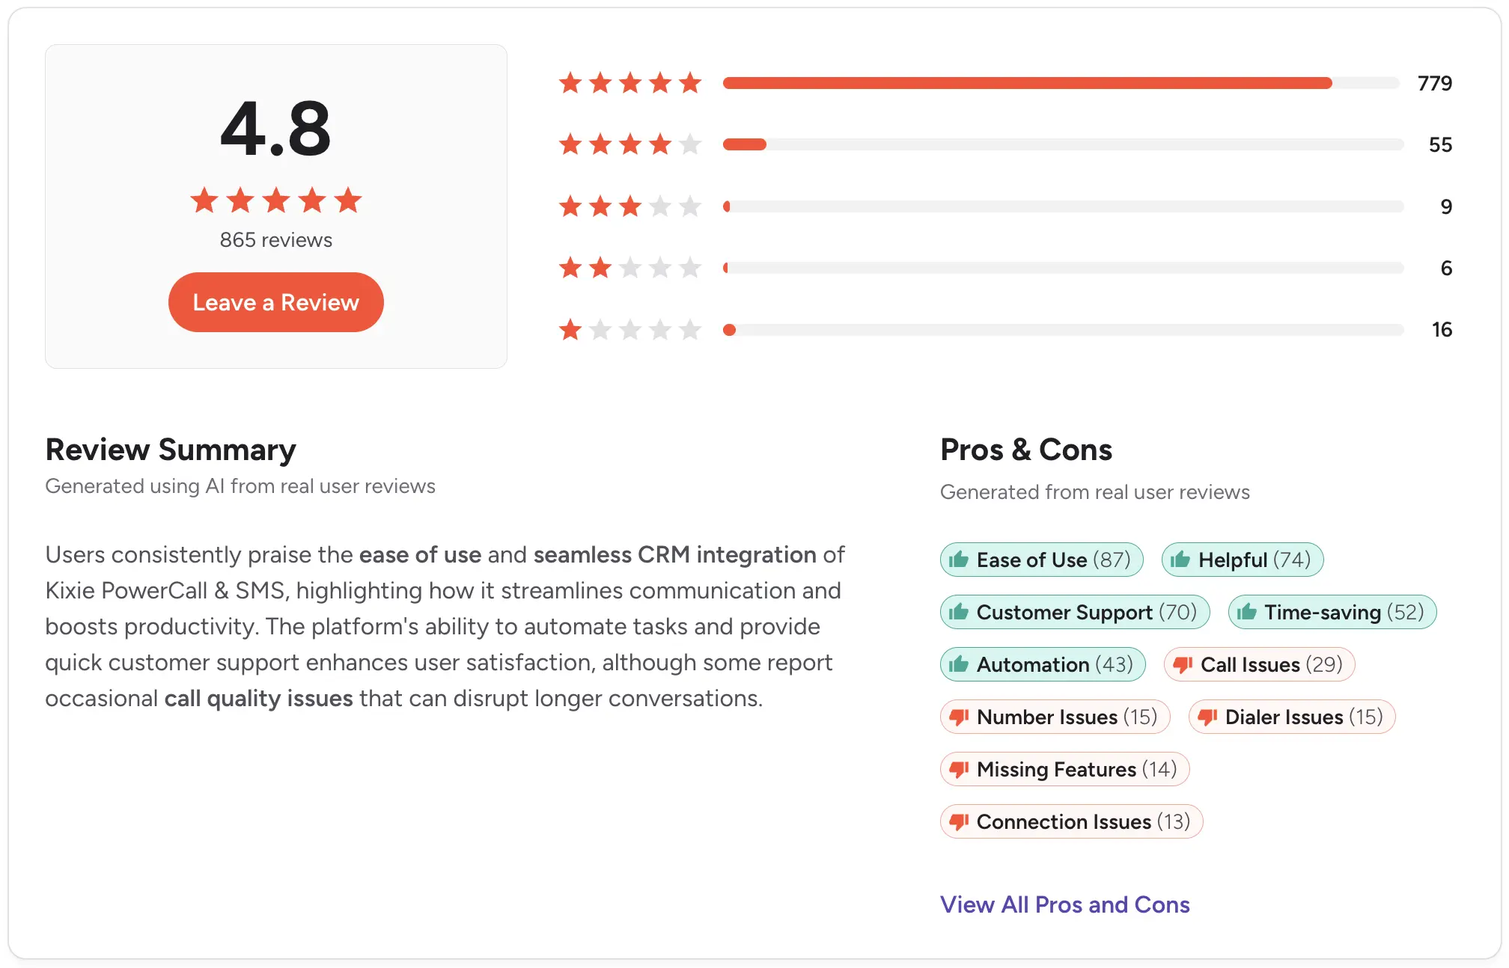Click the three-star rating row stars

(x=630, y=206)
